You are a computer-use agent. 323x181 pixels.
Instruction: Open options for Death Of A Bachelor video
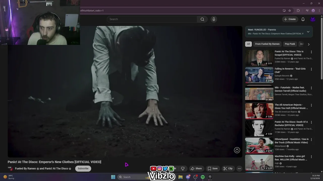pyautogui.click(x=311, y=122)
